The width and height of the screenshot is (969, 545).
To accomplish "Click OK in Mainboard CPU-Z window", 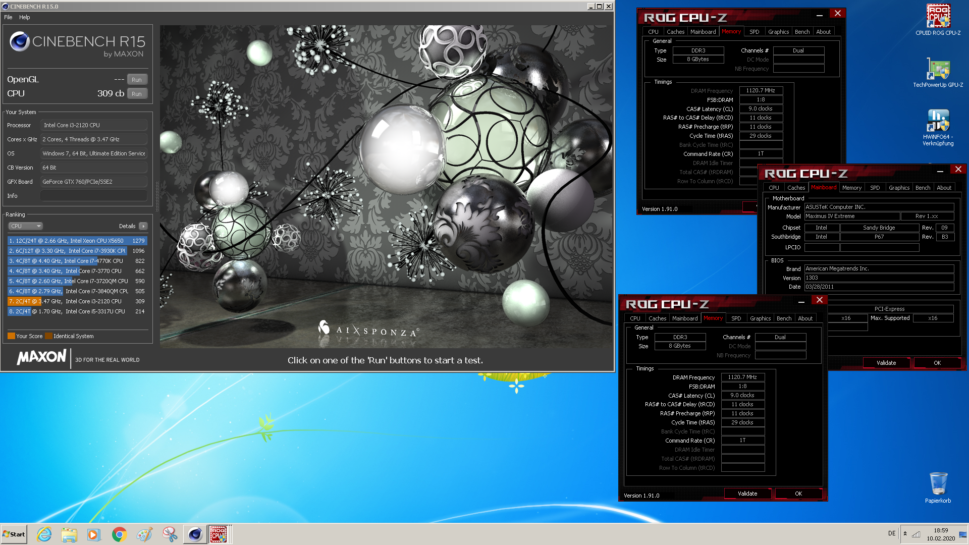I will 937,363.
